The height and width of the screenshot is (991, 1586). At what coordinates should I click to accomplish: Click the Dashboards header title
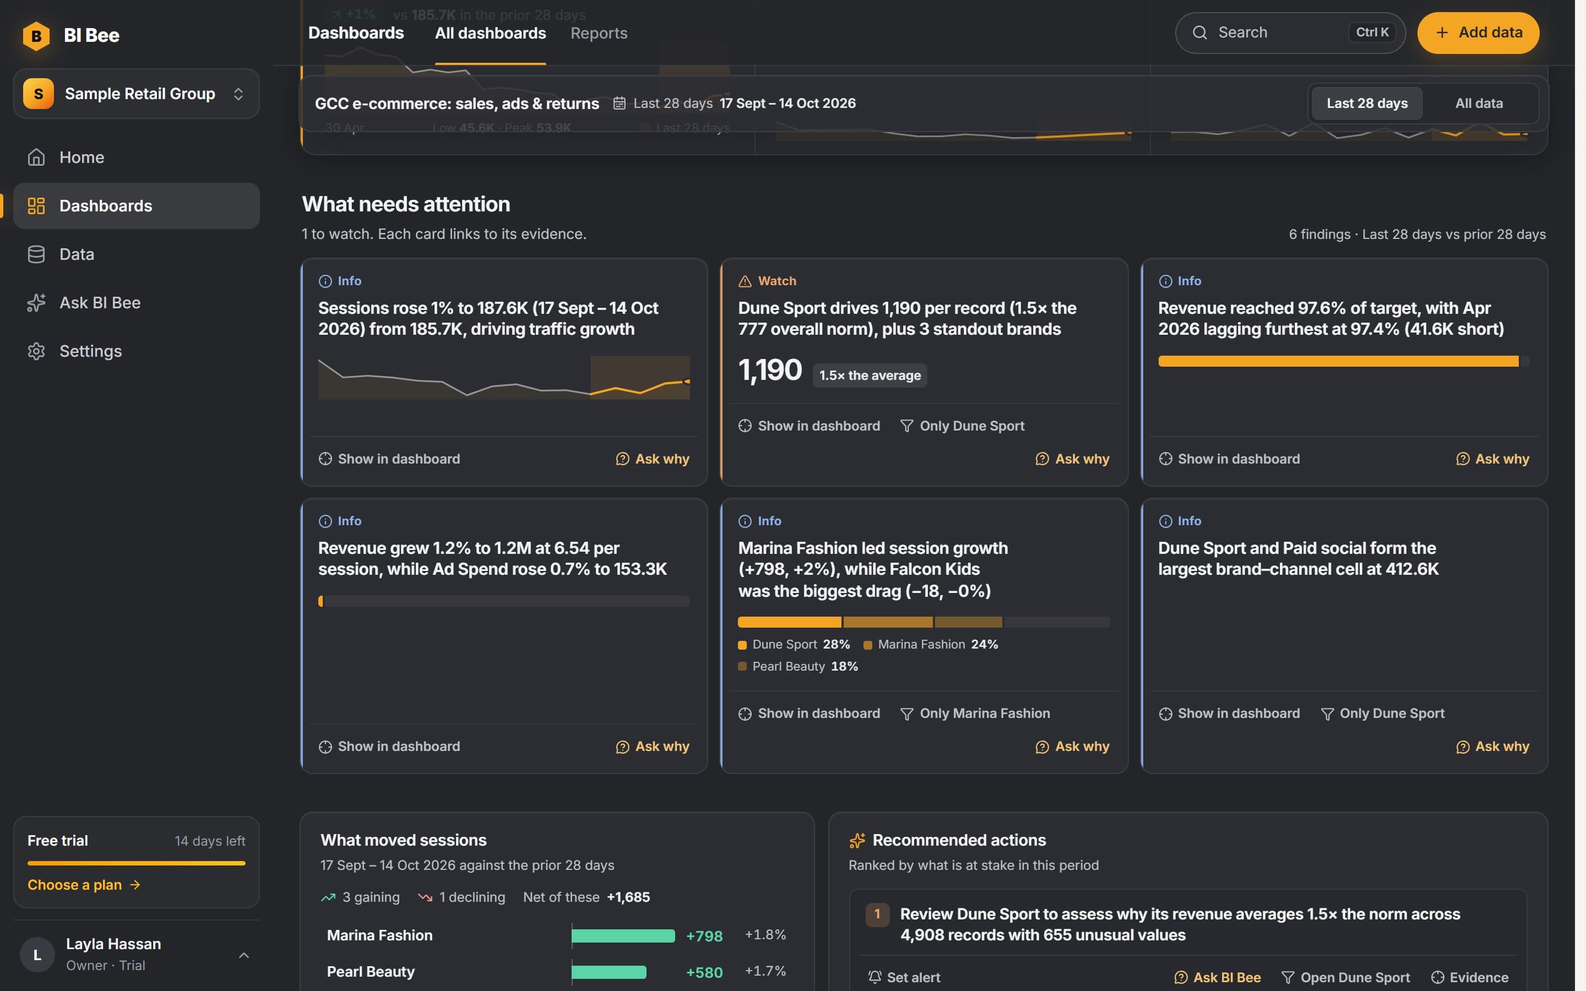(x=356, y=33)
